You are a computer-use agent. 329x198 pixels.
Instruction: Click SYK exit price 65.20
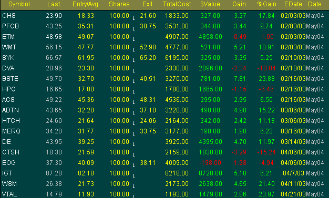148,58
